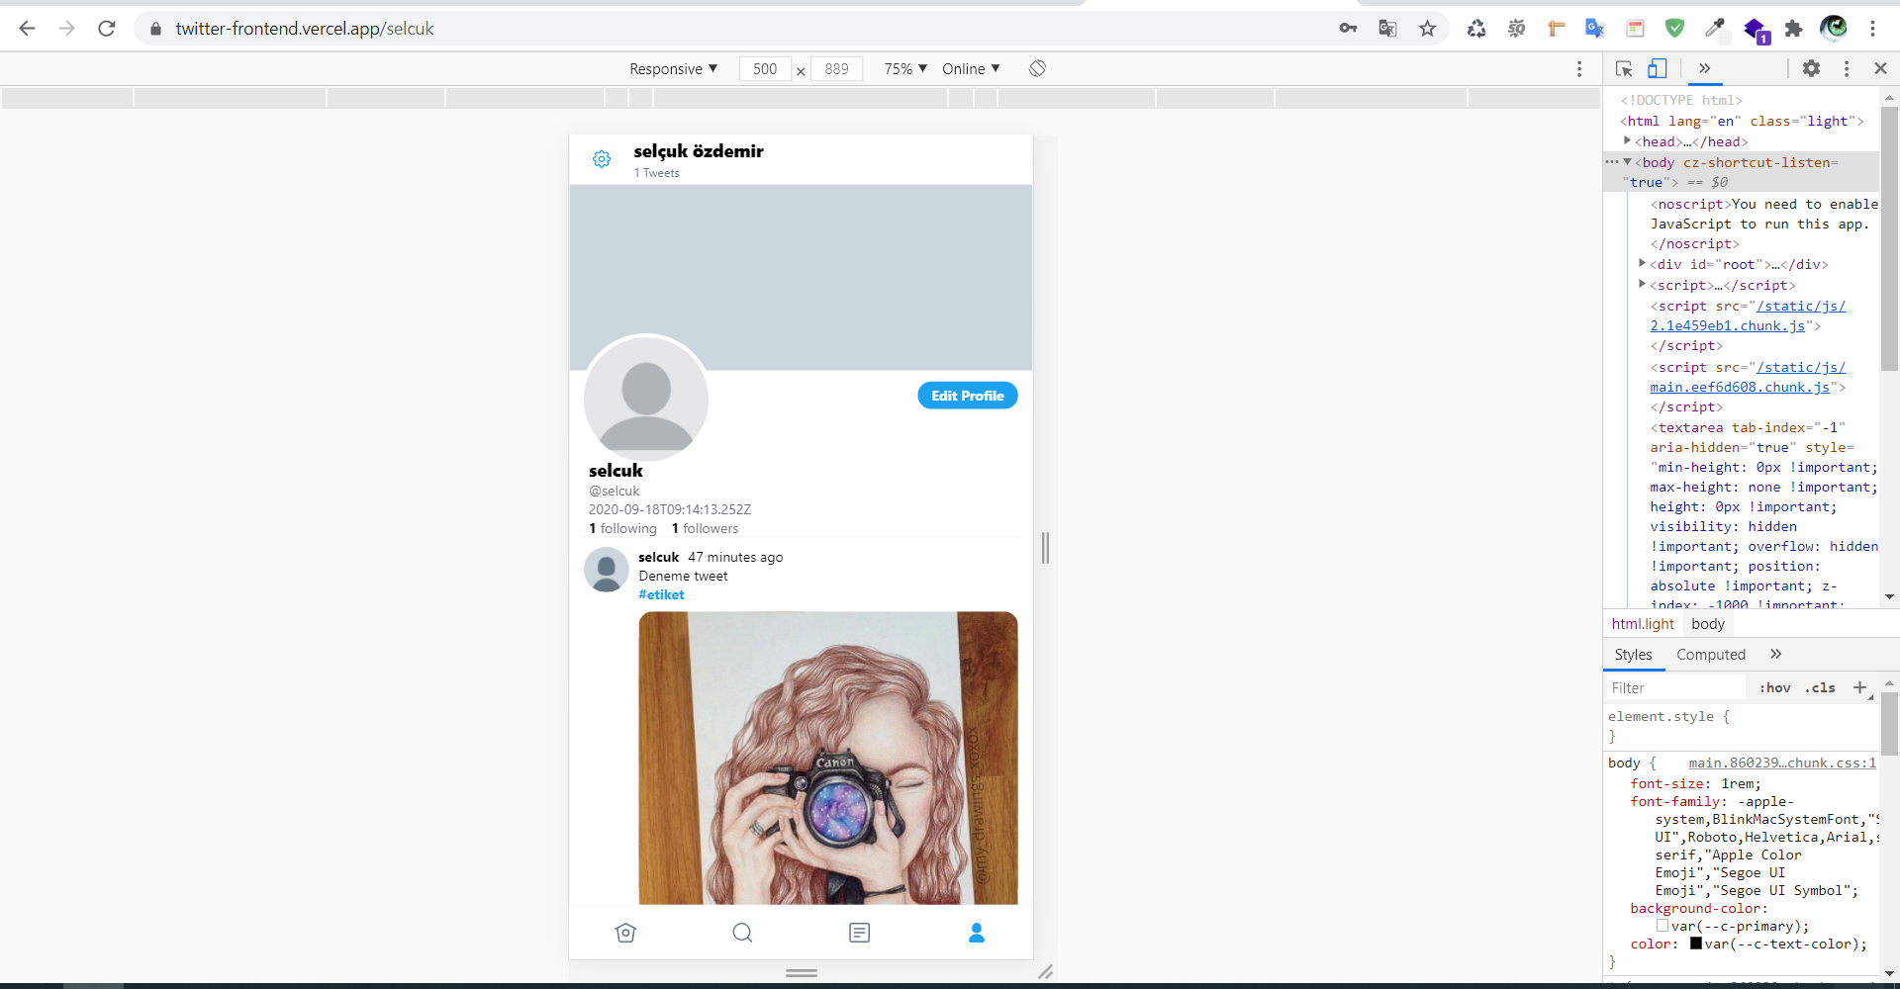This screenshot has height=989, width=1900.
Task: Edit the viewport height field 889
Action: 836,68
